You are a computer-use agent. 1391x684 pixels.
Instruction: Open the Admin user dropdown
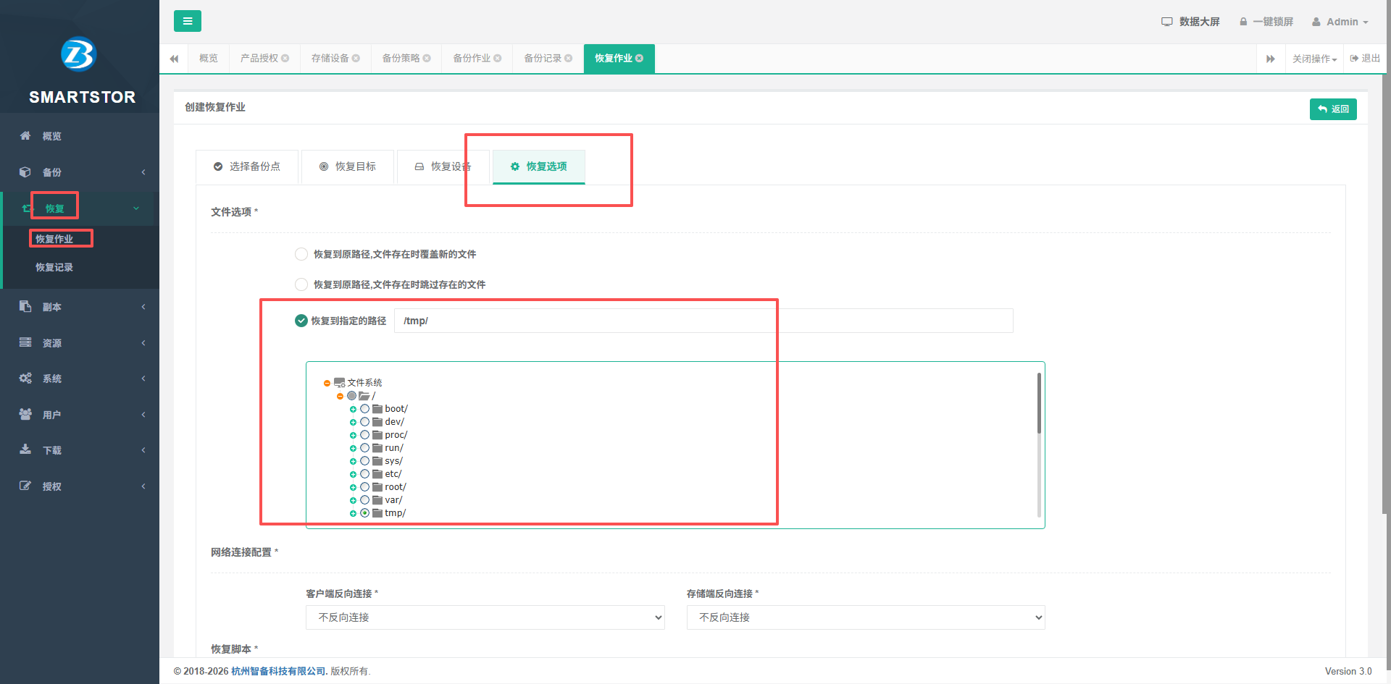[1340, 22]
